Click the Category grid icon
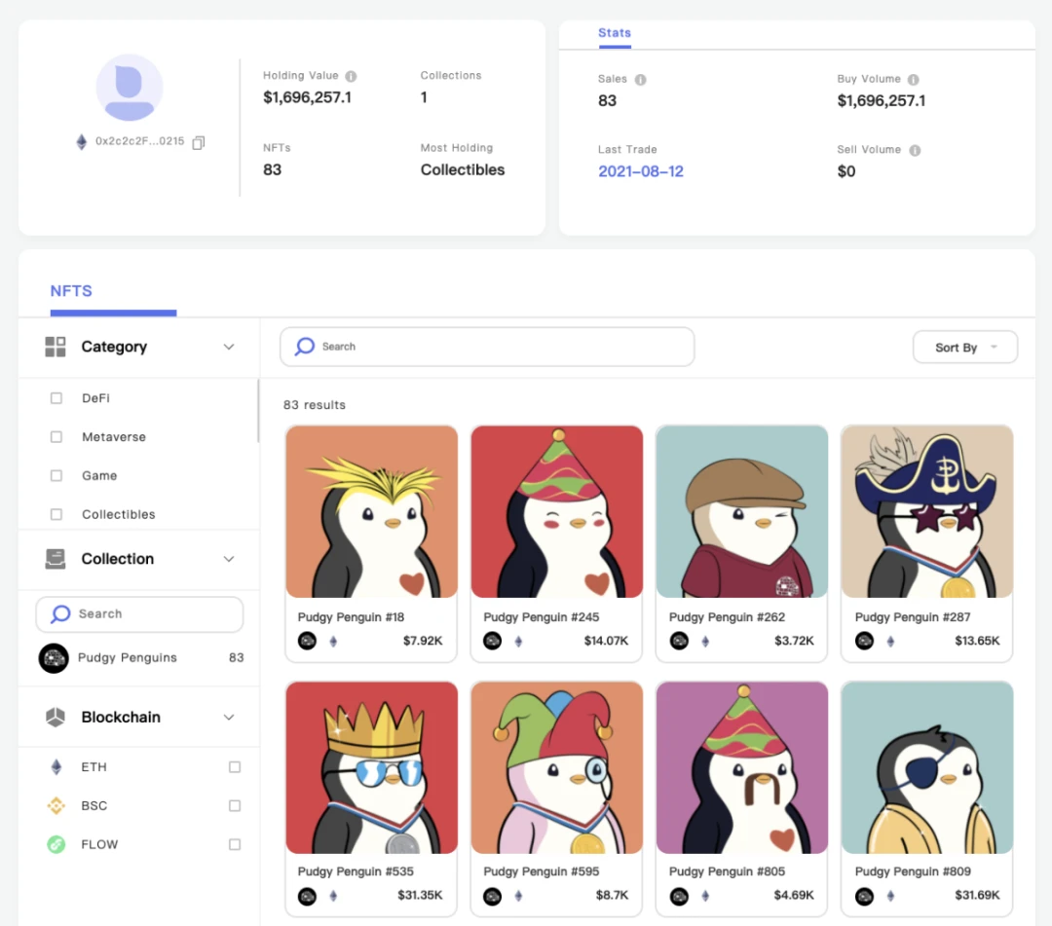This screenshot has width=1052, height=926. coord(55,347)
